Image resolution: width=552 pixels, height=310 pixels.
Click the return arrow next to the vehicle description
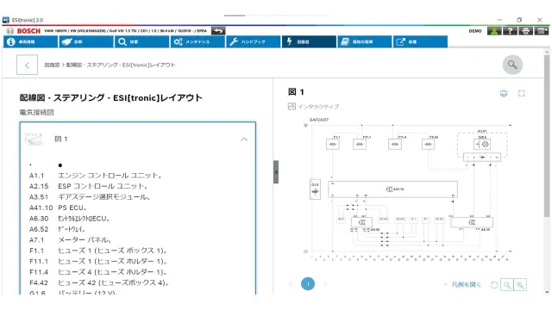pos(218,31)
